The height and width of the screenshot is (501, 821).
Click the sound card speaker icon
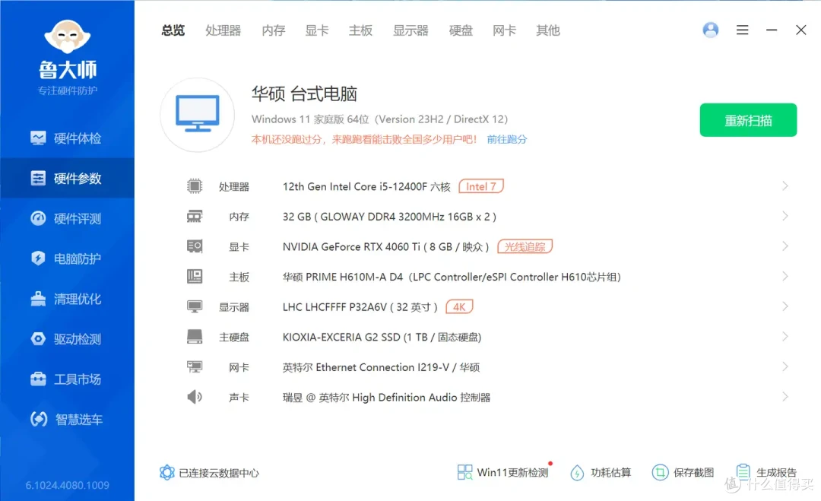[x=195, y=397]
